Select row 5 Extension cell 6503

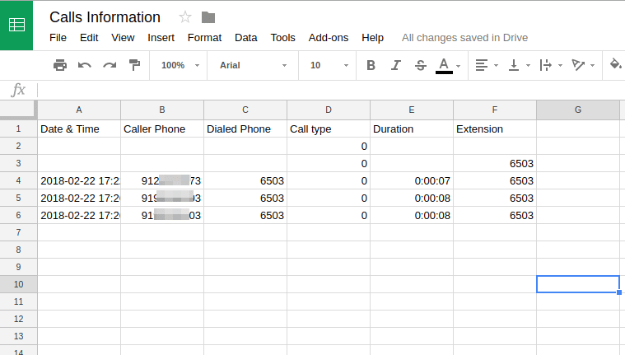pos(495,199)
